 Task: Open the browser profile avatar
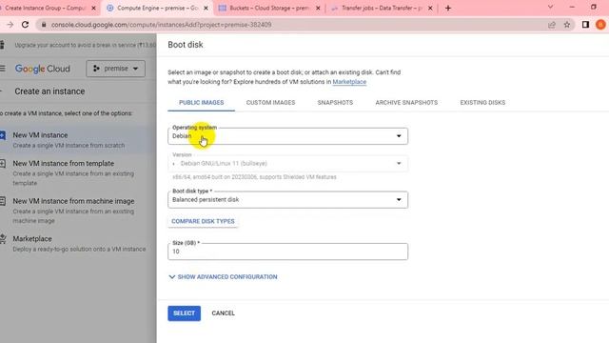(600, 25)
